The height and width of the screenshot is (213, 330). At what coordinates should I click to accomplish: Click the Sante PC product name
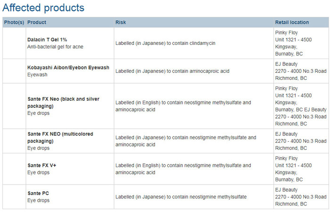point(38,193)
